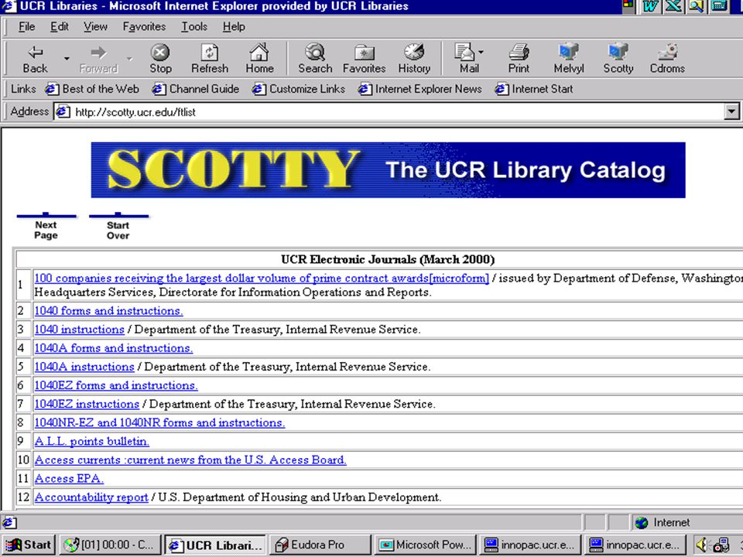Open the Access currents link

(x=190, y=460)
